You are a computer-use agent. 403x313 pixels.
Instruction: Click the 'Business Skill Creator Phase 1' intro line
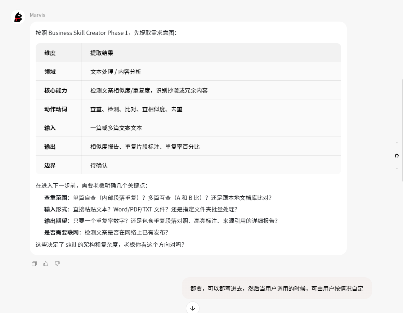point(106,33)
